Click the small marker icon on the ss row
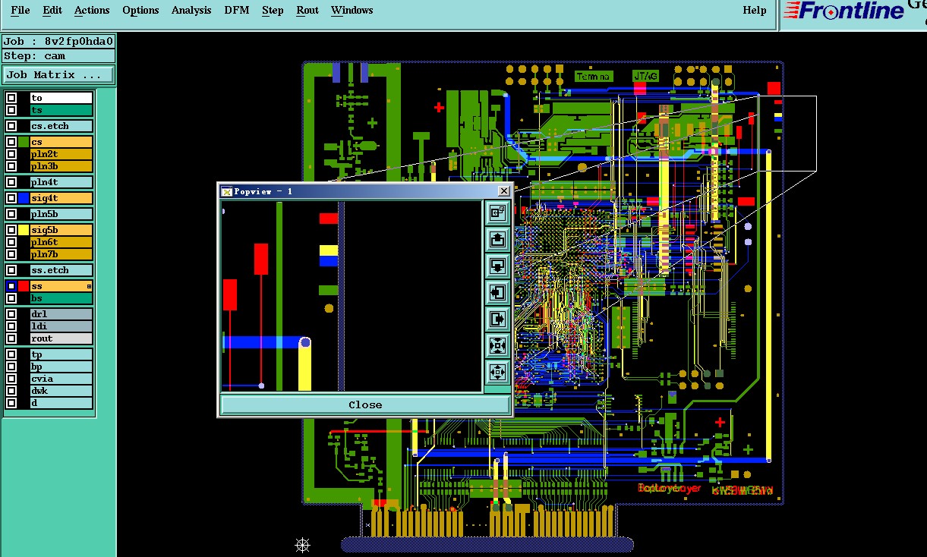The height and width of the screenshot is (557, 927). tap(89, 287)
